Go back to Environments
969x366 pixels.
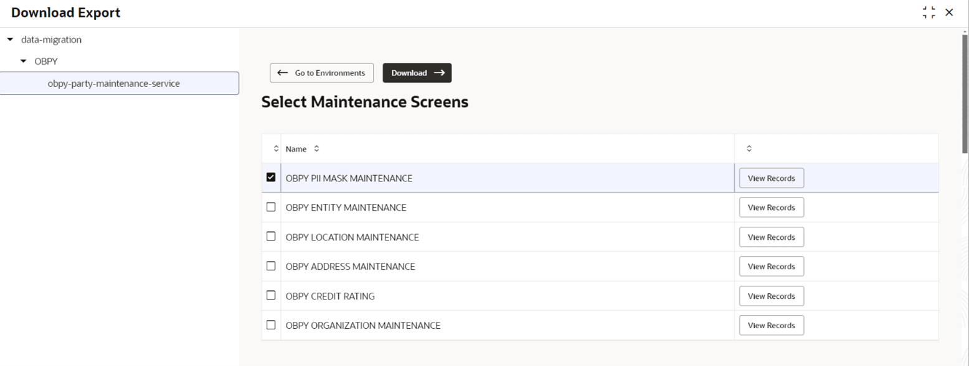coord(321,73)
